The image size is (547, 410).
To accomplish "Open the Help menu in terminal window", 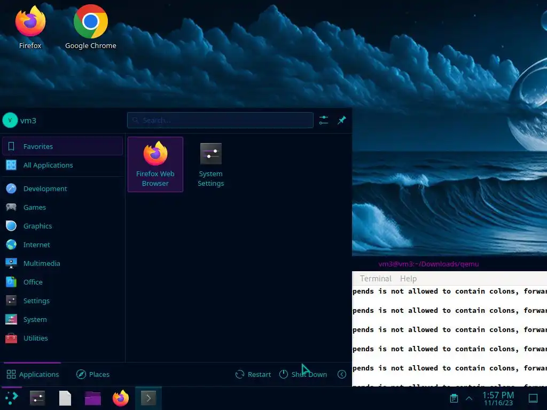I will (408, 279).
